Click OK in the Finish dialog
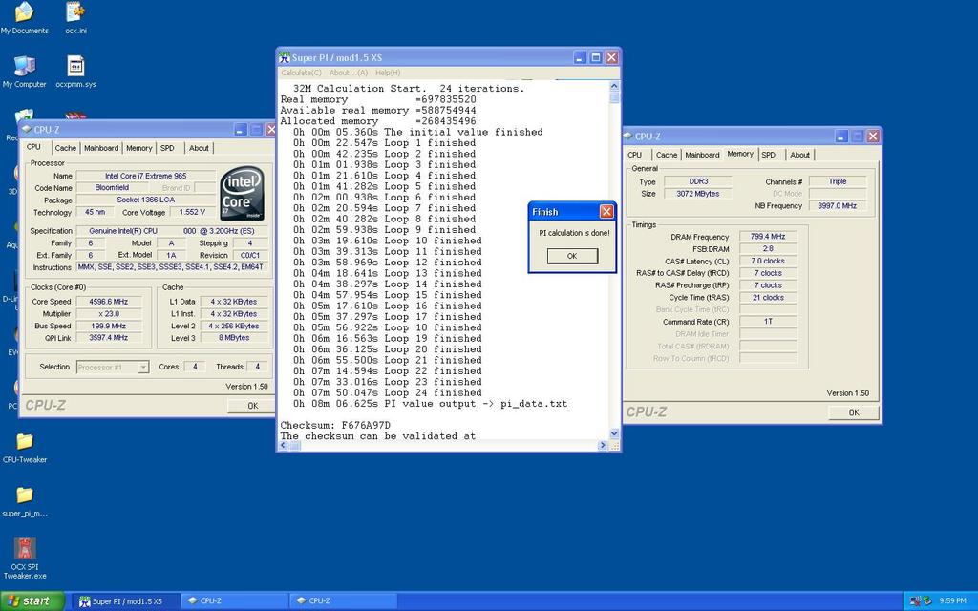Image resolution: width=978 pixels, height=611 pixels. tap(572, 256)
